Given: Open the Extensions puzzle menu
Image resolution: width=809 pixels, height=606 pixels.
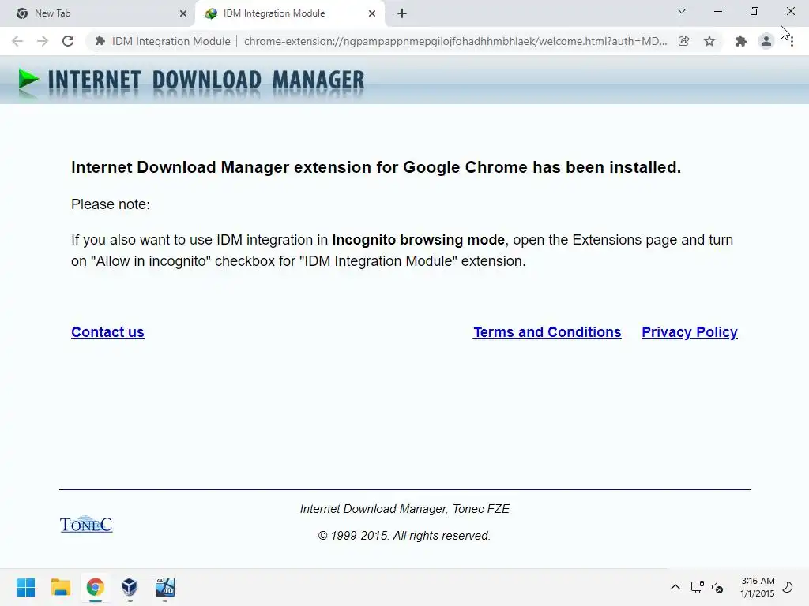Looking at the screenshot, I should pos(741,41).
